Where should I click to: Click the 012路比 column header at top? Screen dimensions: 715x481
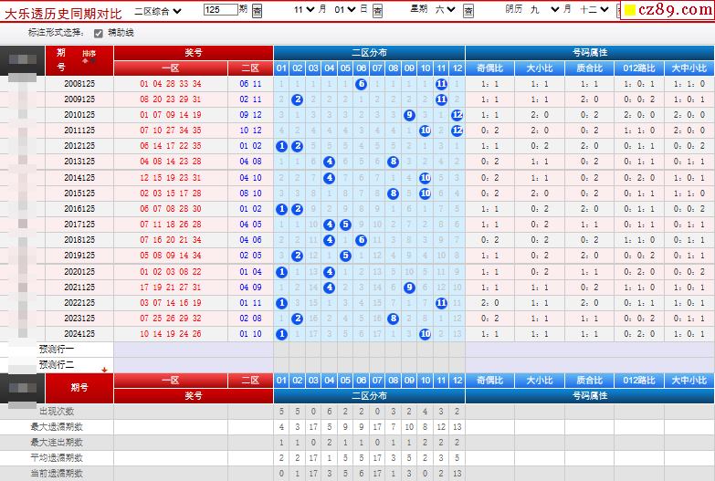pyautogui.click(x=639, y=68)
